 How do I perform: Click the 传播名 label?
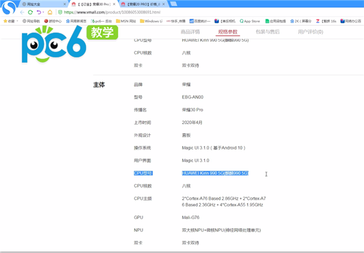tap(140, 110)
